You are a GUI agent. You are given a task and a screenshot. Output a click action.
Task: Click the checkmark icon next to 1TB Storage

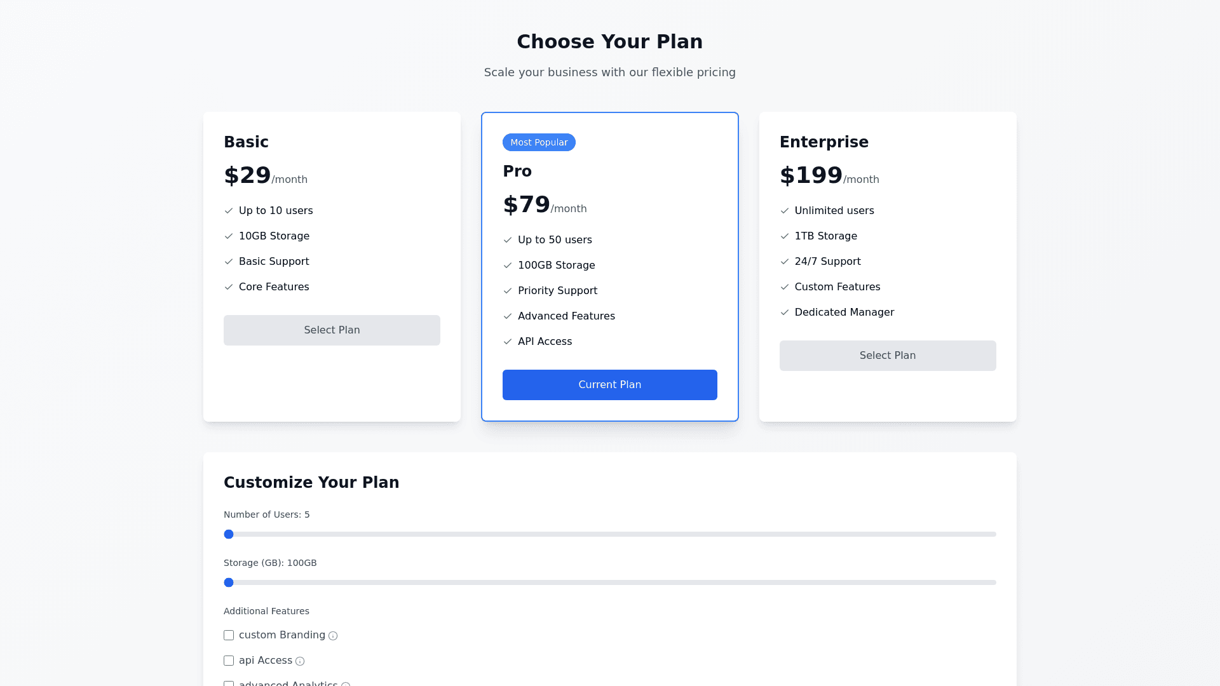click(x=785, y=236)
